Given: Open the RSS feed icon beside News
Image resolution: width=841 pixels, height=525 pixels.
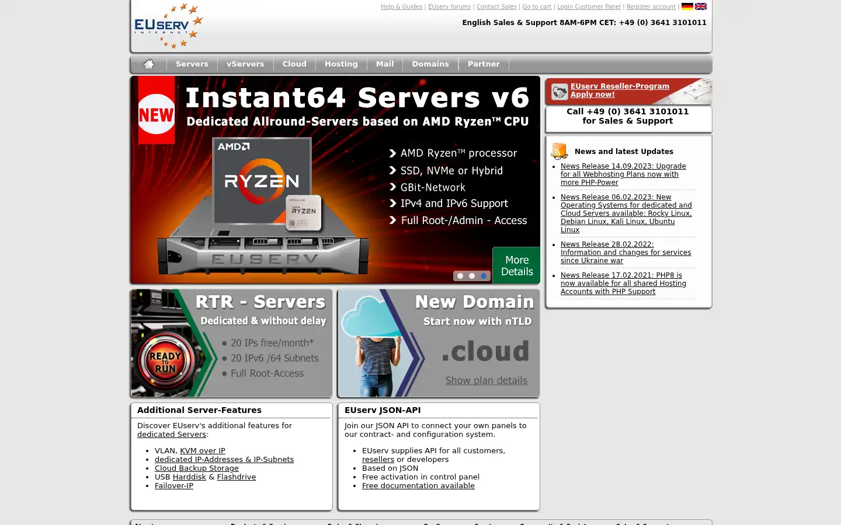Looking at the screenshot, I should [559, 151].
